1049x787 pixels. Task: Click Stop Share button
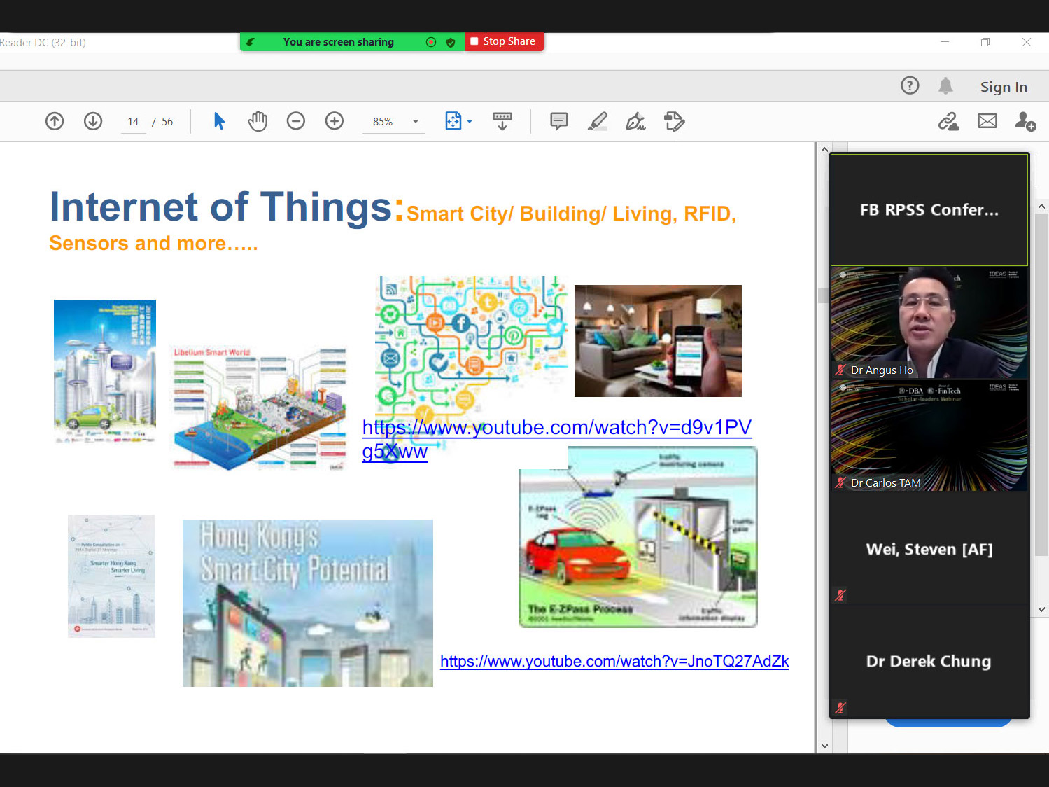[x=504, y=42]
